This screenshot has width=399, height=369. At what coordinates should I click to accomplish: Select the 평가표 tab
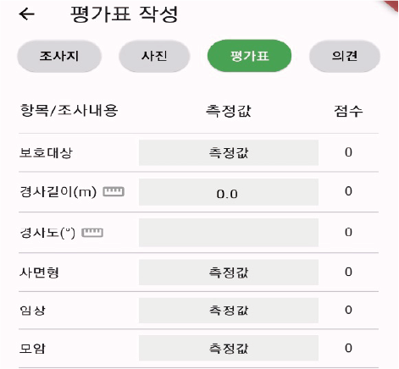coord(249,56)
